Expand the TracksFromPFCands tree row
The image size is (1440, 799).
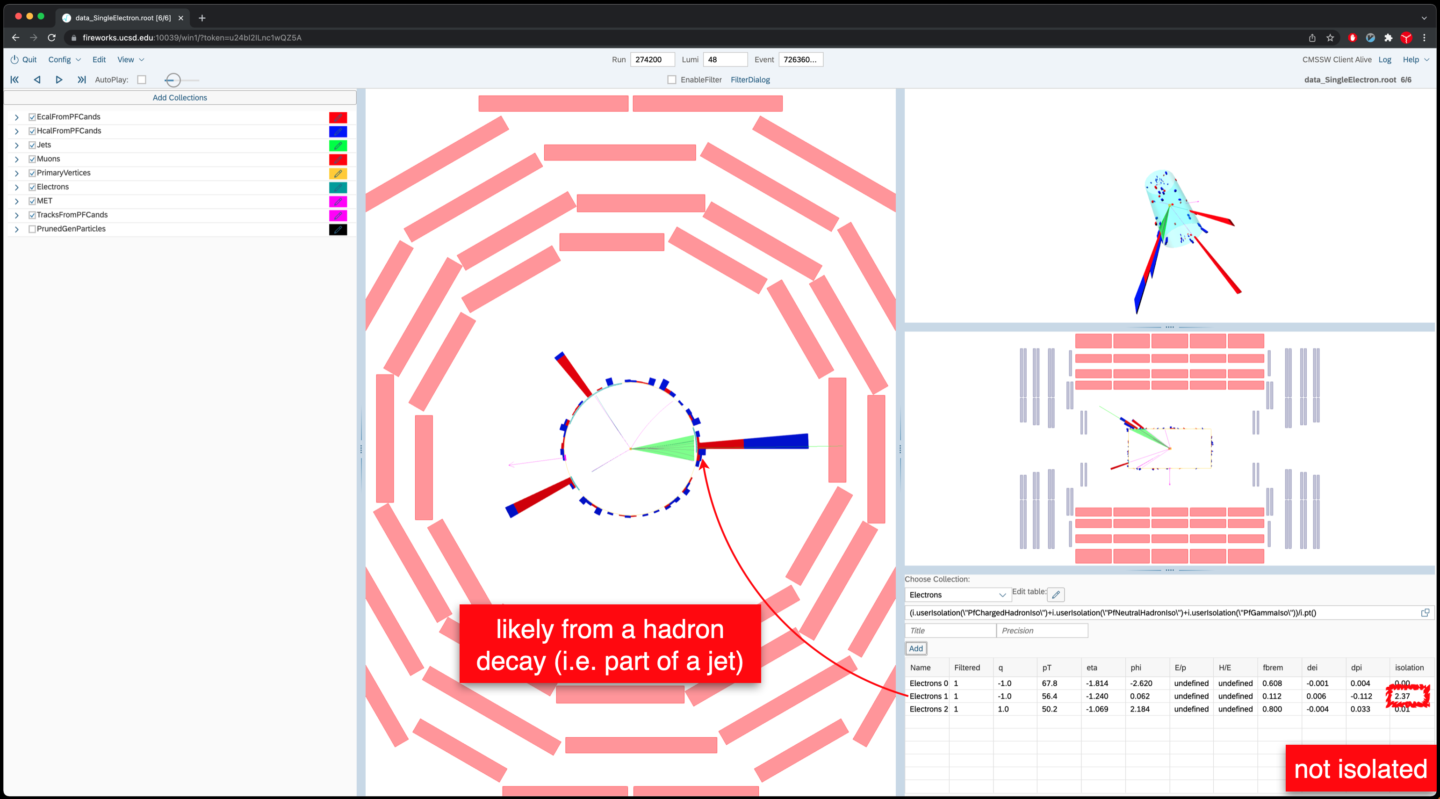click(x=17, y=215)
